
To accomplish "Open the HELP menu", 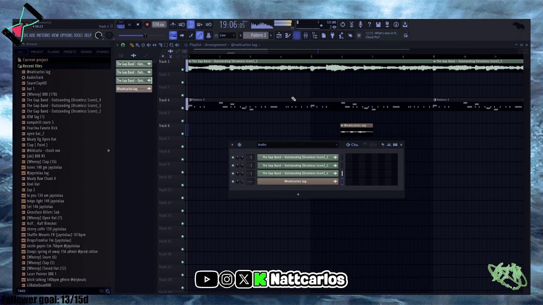I will pos(88,36).
